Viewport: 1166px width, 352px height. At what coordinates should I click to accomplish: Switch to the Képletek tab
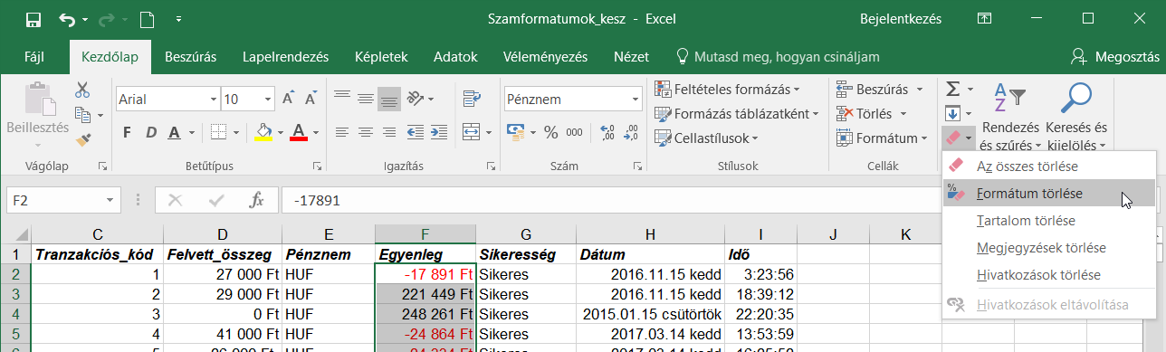381,56
